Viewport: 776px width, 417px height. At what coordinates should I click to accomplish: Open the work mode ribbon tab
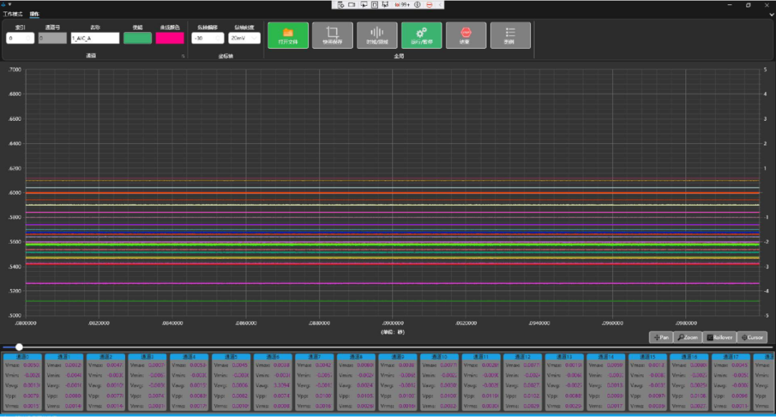click(x=12, y=14)
